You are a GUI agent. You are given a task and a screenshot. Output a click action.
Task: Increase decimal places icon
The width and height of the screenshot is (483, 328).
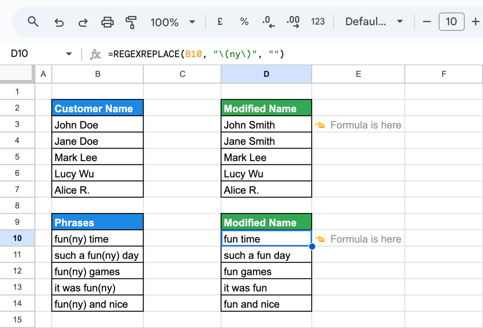click(x=293, y=22)
